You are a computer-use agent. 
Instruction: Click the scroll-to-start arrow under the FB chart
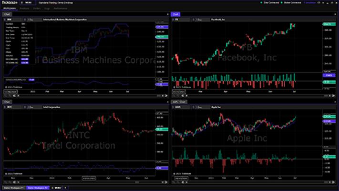click(x=183, y=95)
